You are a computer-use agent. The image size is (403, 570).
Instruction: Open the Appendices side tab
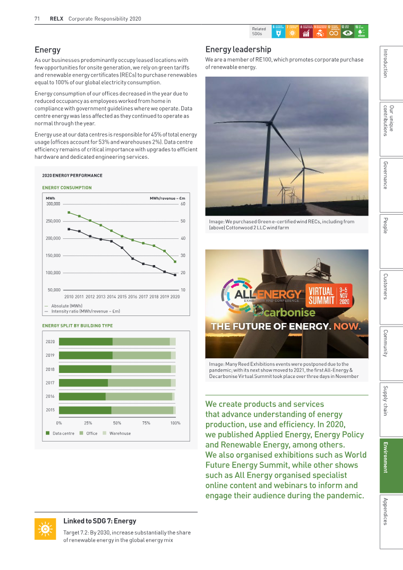coord(391,522)
